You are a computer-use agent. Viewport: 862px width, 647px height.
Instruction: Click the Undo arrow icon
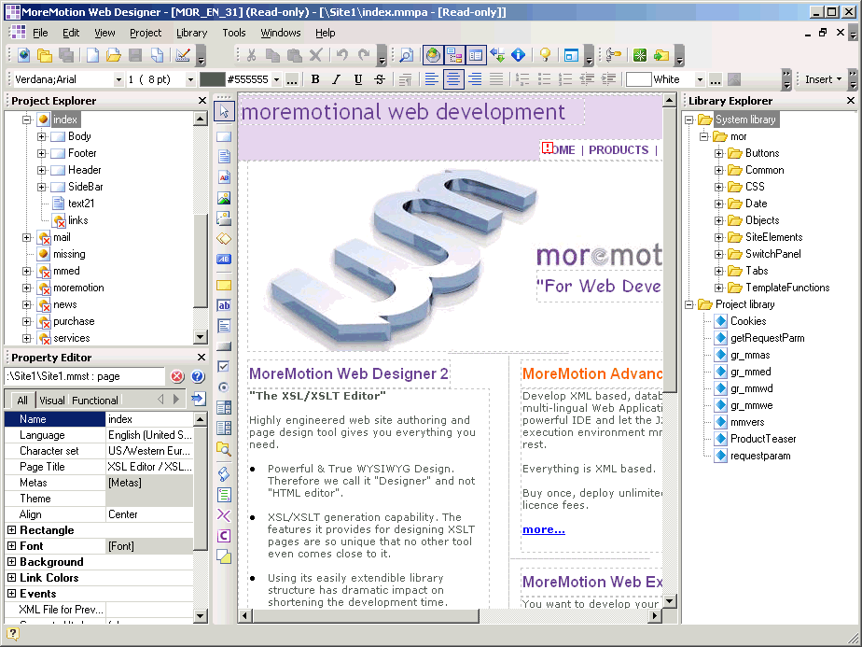click(x=342, y=55)
